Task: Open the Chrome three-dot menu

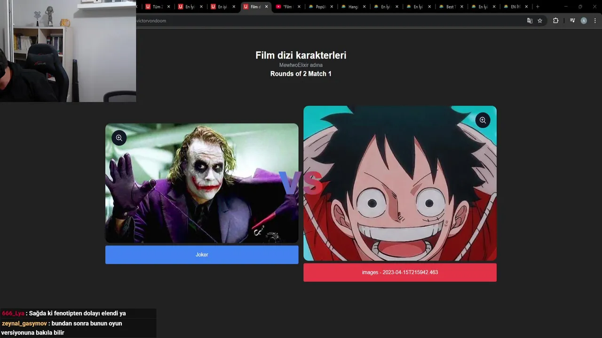Action: [595, 21]
